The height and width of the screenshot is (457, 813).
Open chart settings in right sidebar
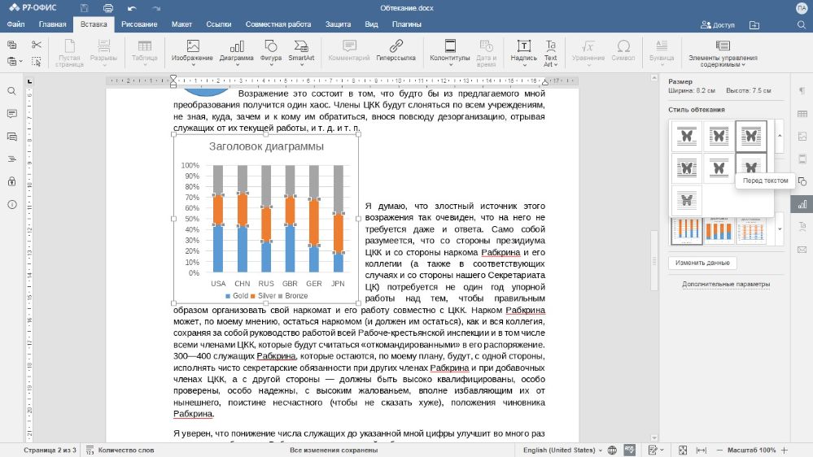[802, 204]
